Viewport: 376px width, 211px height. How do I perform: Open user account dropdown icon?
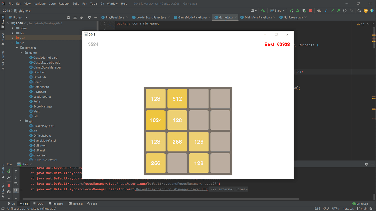(254, 11)
